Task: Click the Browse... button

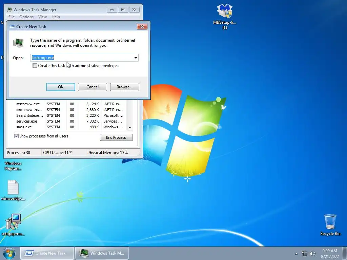Action: pyautogui.click(x=125, y=87)
